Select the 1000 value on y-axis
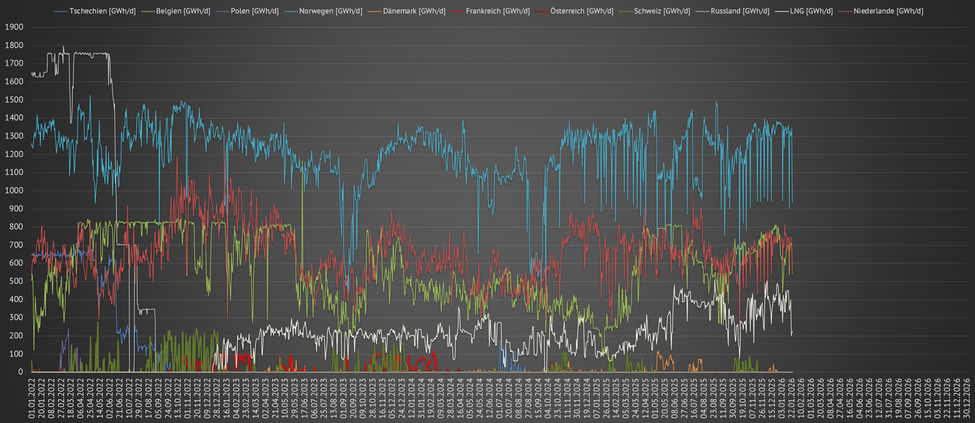Image resolution: width=975 pixels, height=423 pixels. tap(14, 190)
